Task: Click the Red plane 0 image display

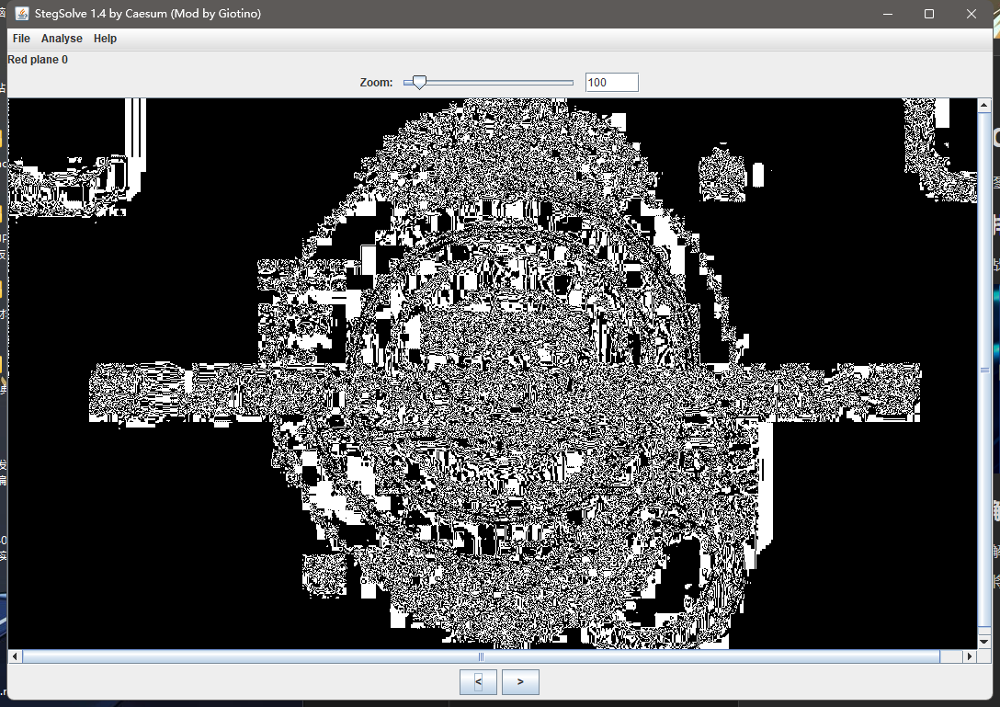Action: click(x=492, y=373)
